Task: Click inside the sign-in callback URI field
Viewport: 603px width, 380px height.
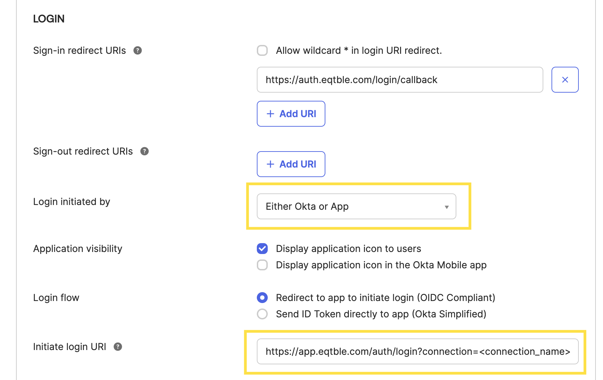Action: [x=399, y=80]
